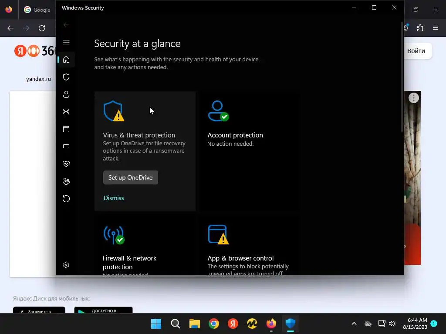Open Device security laptop sidebar icon
The image size is (446, 334).
[66, 147]
